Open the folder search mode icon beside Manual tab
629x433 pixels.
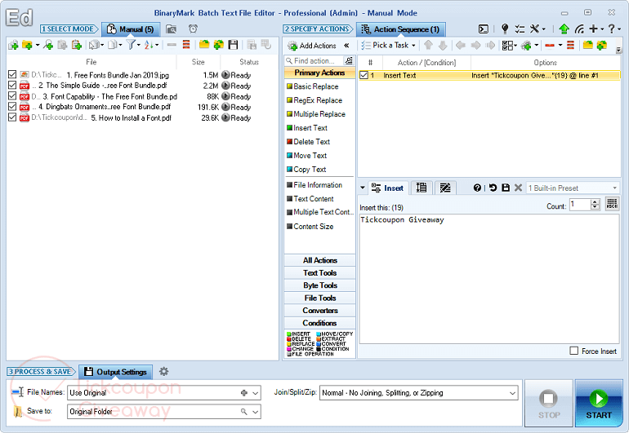click(172, 29)
